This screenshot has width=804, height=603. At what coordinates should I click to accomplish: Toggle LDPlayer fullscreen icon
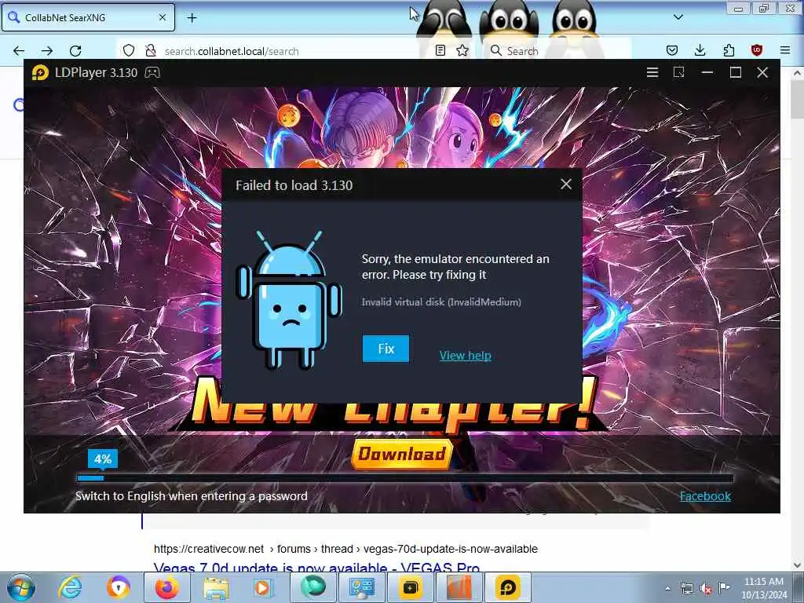click(x=679, y=72)
